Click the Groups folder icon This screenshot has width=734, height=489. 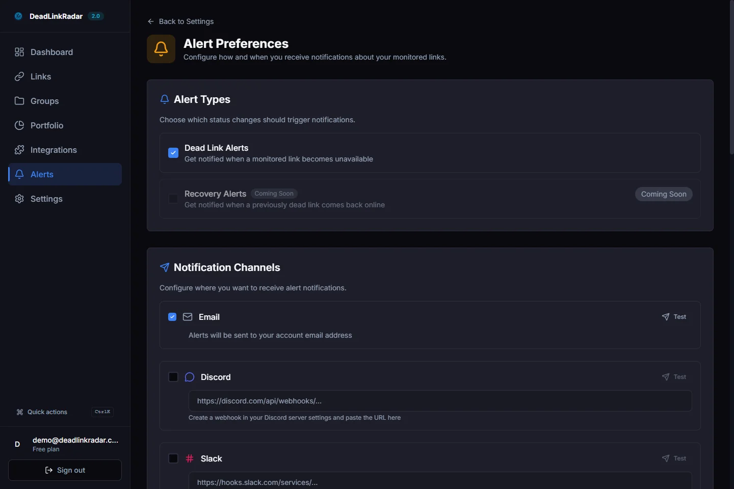19,101
